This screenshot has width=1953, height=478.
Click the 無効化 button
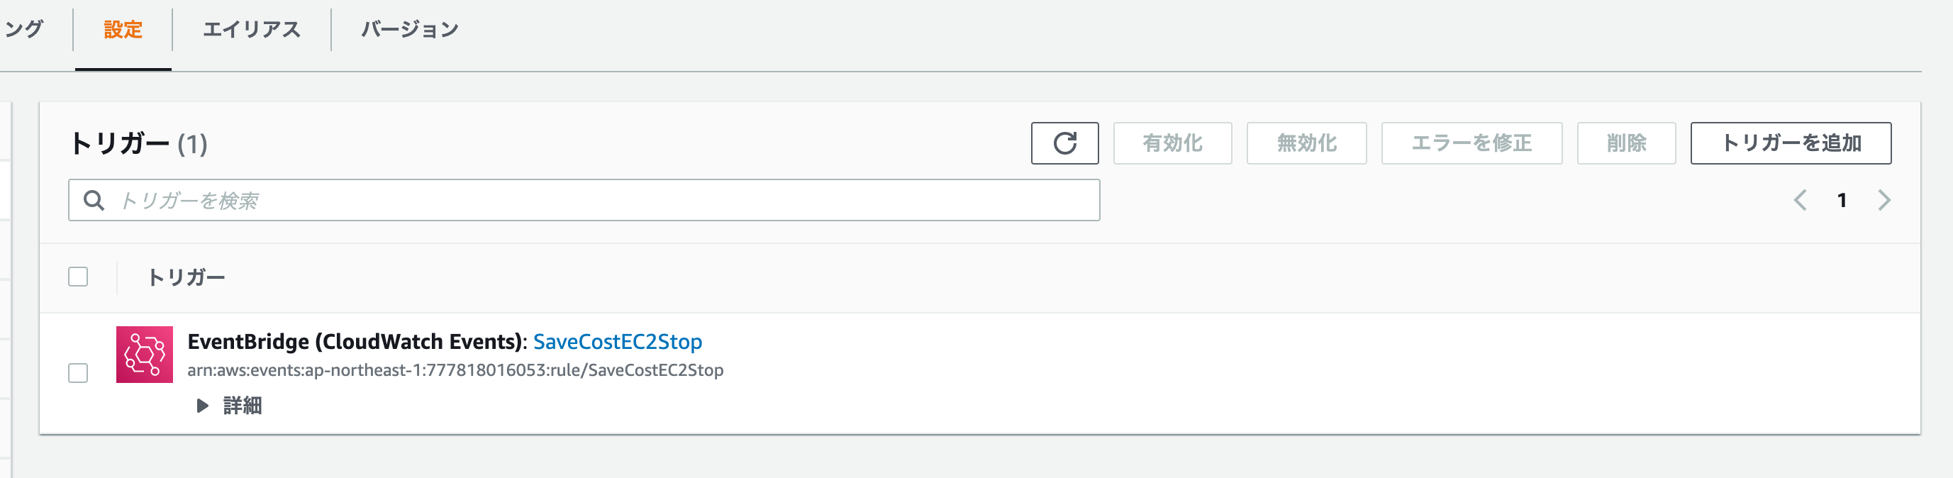pos(1306,143)
